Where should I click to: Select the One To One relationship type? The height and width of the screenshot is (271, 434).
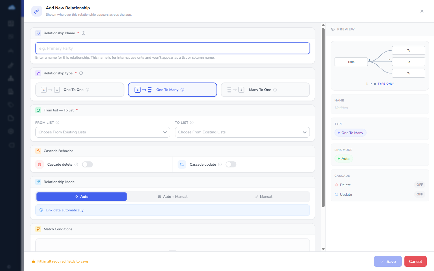click(80, 90)
